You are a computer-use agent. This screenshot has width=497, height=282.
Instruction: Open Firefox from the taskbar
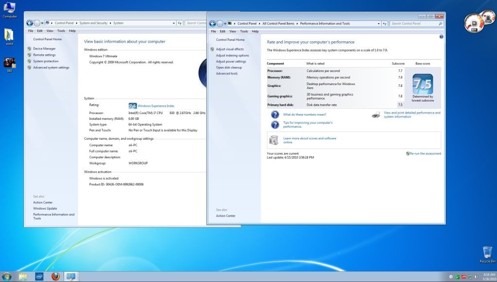point(55,276)
